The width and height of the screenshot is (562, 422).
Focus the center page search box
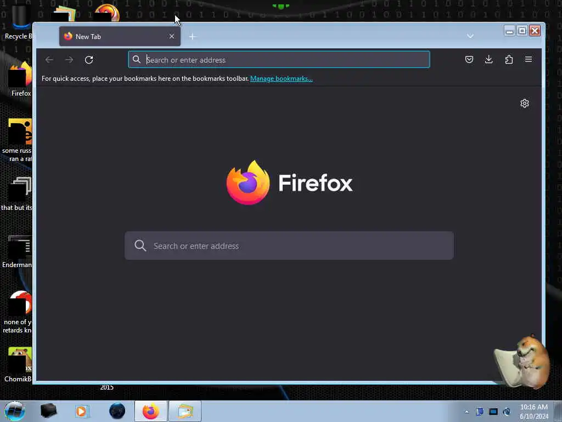(289, 246)
